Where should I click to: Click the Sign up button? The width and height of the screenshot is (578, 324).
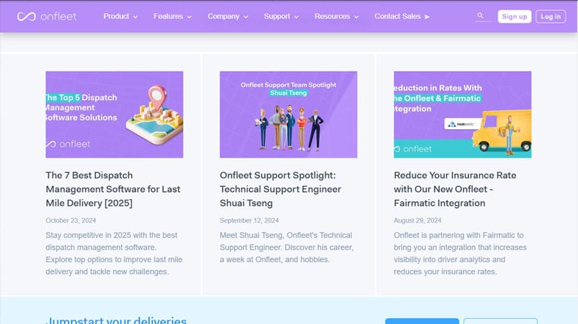[x=514, y=17]
